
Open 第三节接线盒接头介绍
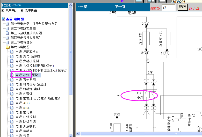pyautogui.click(x=26, y=33)
